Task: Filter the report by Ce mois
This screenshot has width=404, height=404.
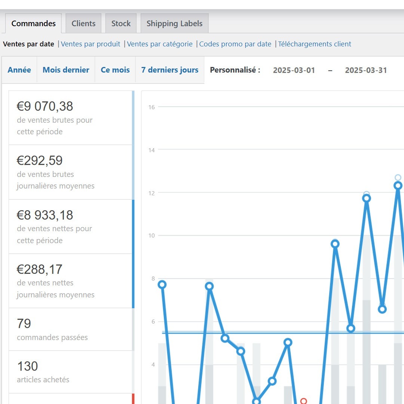Action: pyautogui.click(x=115, y=70)
